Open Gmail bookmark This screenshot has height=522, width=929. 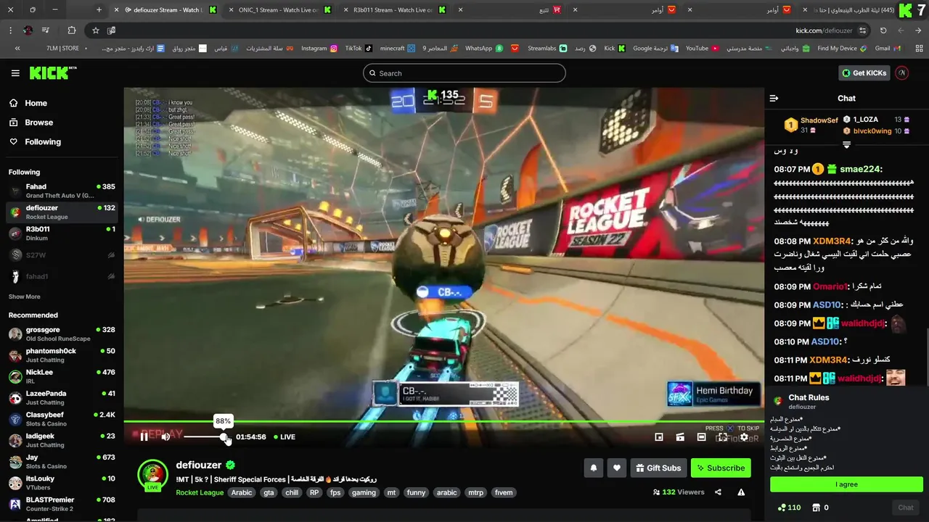click(x=888, y=48)
